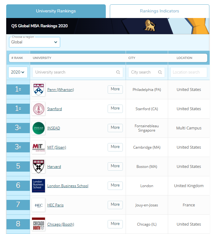Click the United Kingdom location cell

coord(189,186)
